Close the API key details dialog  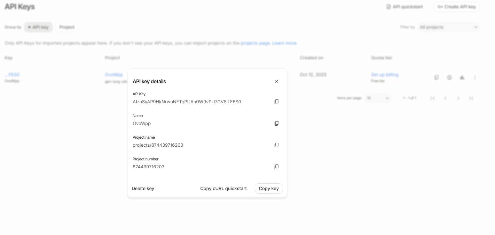277,81
